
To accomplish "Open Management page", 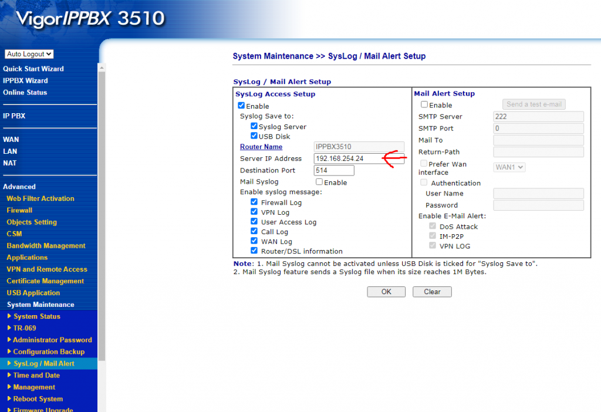I will (x=34, y=387).
